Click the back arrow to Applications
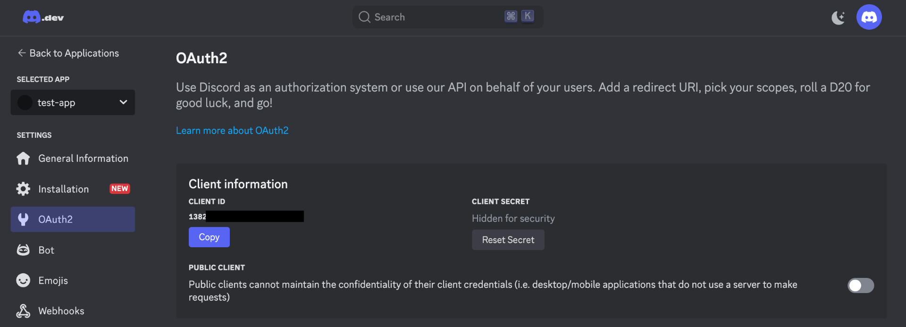 coord(22,53)
